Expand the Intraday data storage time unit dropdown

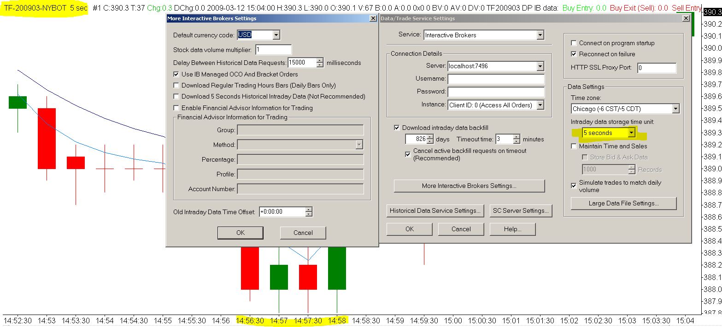(631, 133)
